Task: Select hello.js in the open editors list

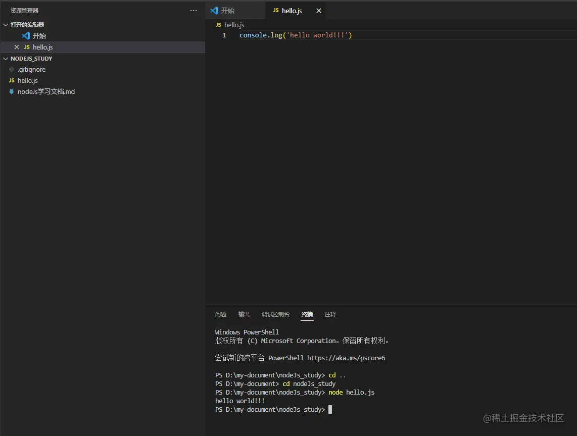Action: tap(103, 47)
